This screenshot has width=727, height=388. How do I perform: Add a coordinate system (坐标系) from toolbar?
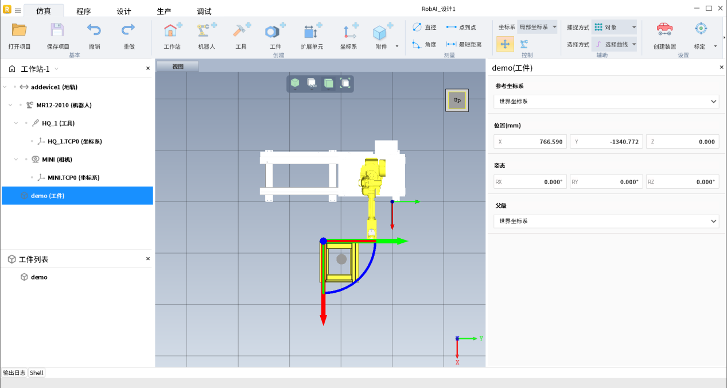(x=348, y=31)
